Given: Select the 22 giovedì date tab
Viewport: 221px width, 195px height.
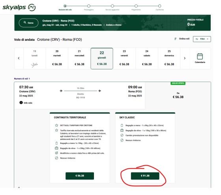Looking at the screenshot, I should click(102, 58).
